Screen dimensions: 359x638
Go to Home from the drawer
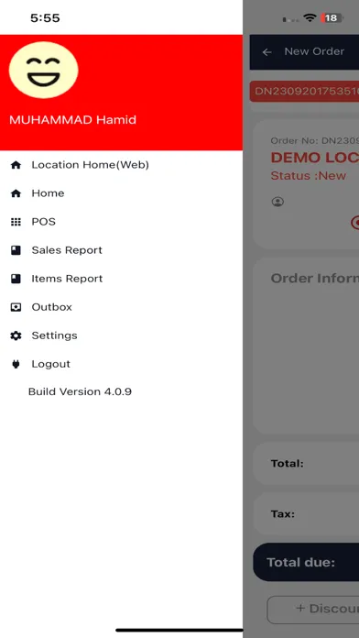pos(121,193)
